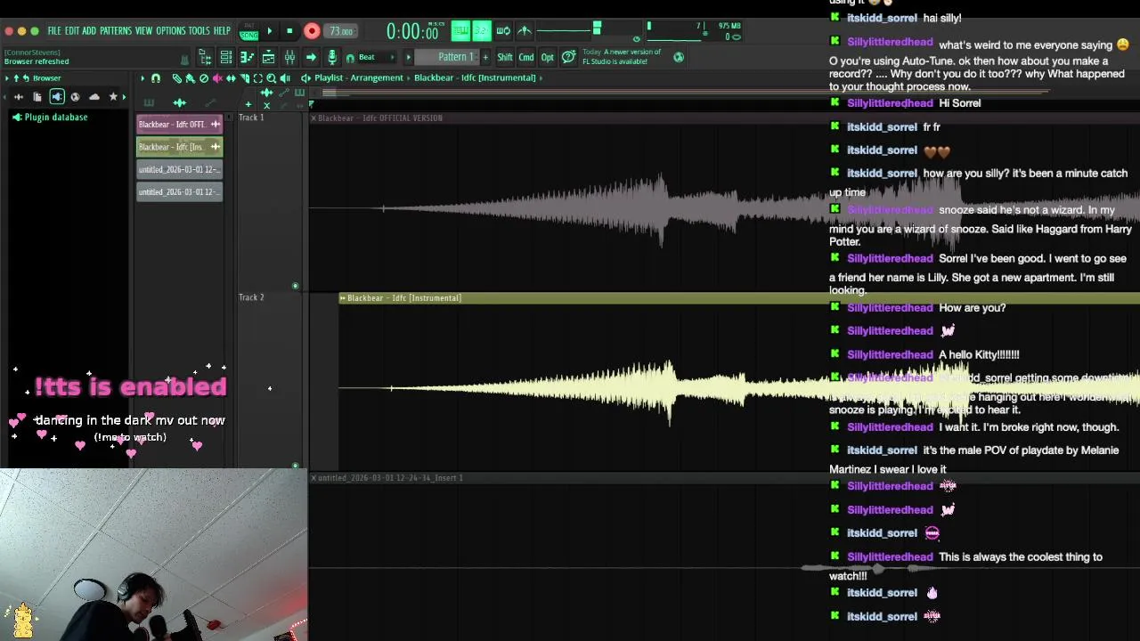Viewport: 1140px width, 641px height.
Task: Click the 73.000 tempo field
Action: tap(341, 31)
